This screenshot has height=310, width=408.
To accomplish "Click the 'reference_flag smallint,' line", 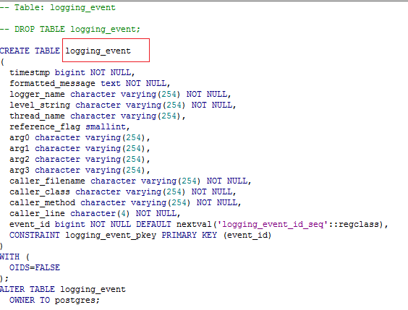I will coord(69,126).
